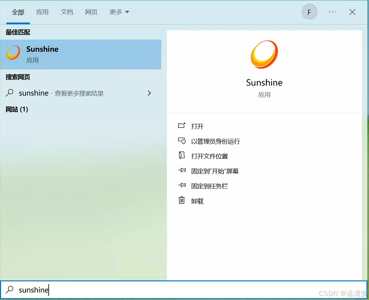This screenshot has height=300, width=369.
Task: Open the three-dot options menu
Action: [x=332, y=12]
